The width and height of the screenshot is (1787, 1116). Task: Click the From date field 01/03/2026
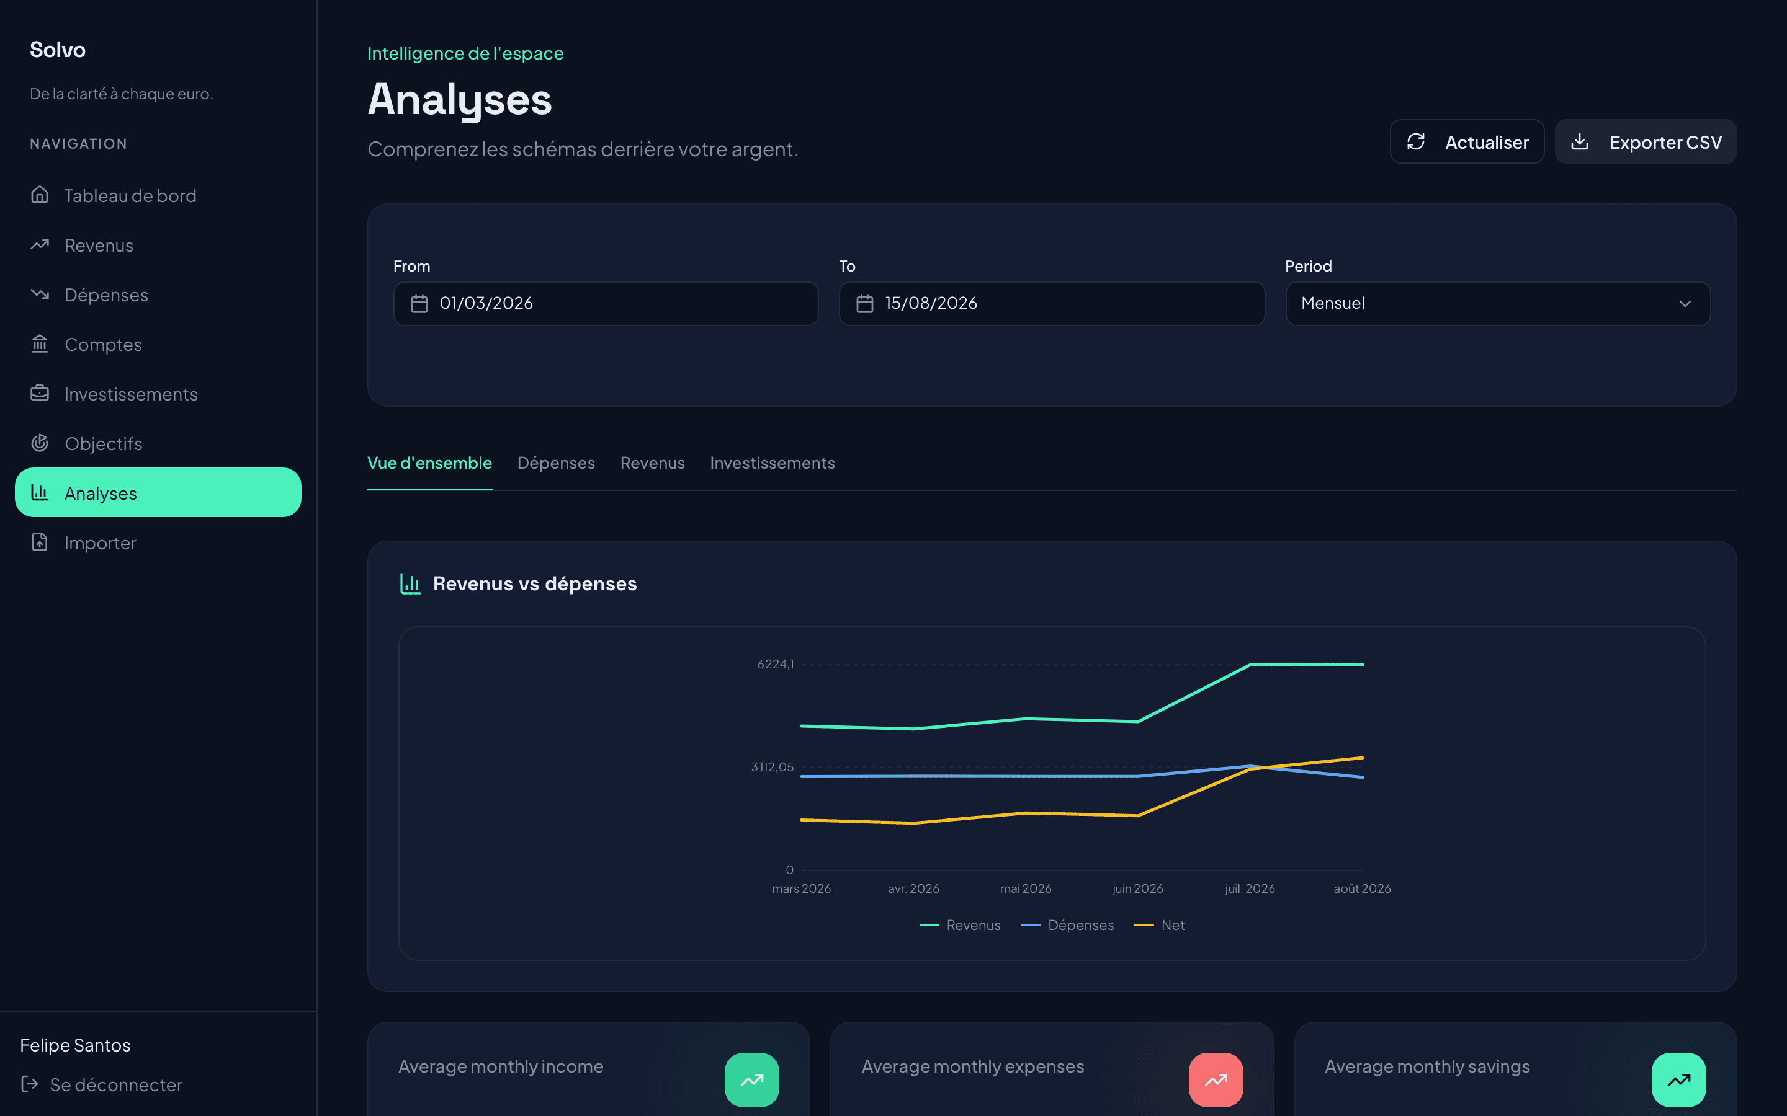tap(606, 303)
